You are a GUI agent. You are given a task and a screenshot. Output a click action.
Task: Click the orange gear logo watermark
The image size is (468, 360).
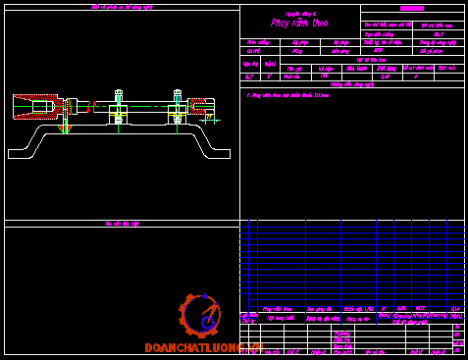tap(199, 316)
